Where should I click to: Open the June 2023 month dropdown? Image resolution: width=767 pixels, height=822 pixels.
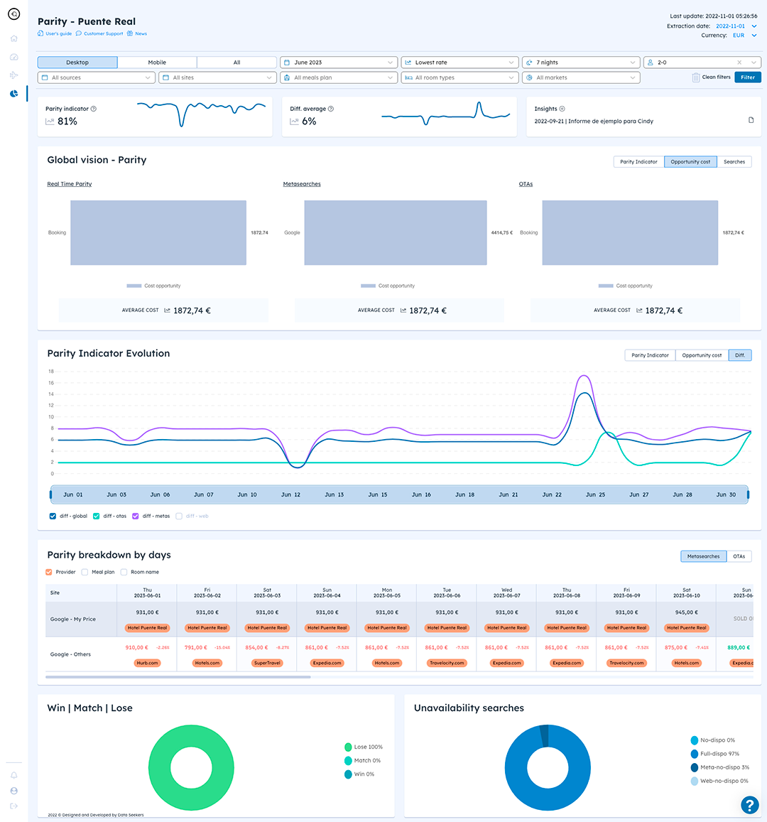tap(339, 63)
